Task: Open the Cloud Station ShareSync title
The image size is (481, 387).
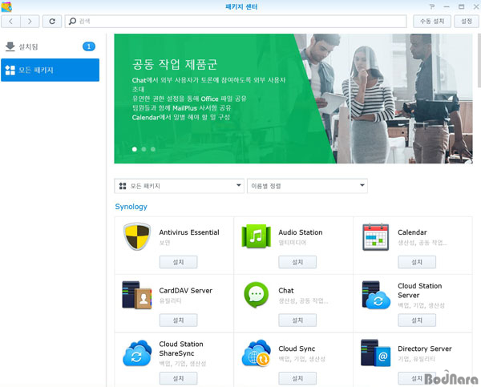Action: point(181,349)
